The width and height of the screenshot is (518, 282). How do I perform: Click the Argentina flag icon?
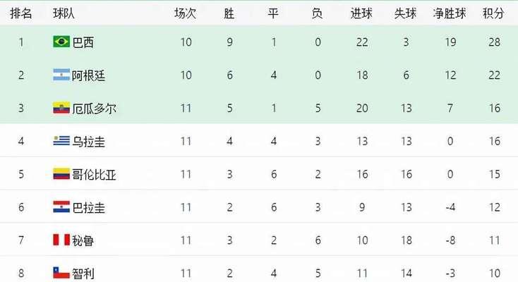[61, 75]
